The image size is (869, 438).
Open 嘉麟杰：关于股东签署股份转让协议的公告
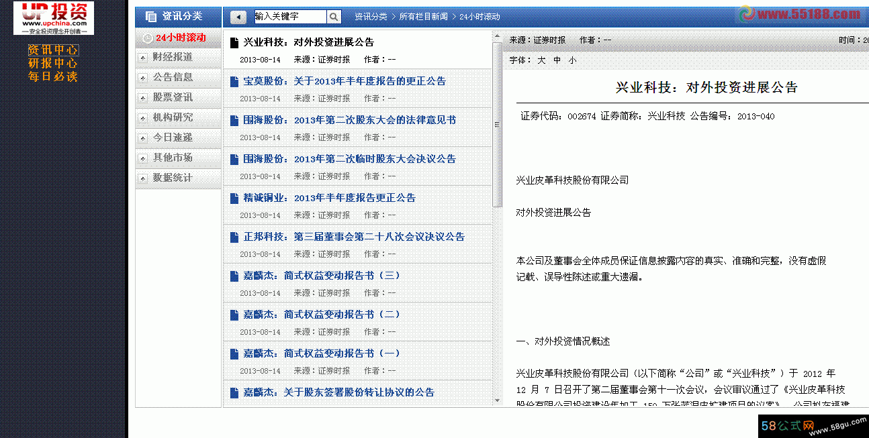[338, 392]
